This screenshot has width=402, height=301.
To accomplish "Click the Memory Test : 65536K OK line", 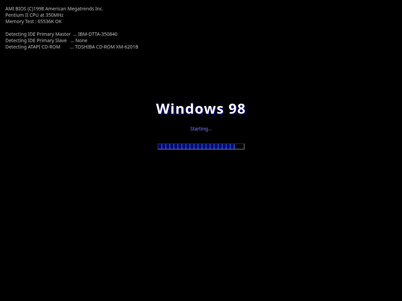I will pyautogui.click(x=33, y=21).
